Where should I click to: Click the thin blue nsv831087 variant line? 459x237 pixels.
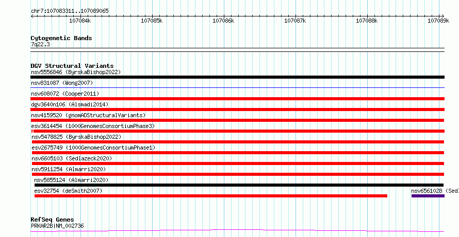coord(237,87)
